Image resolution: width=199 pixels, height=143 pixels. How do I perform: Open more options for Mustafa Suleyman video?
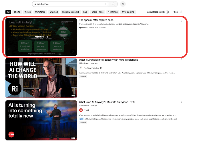pyautogui.click(x=181, y=102)
